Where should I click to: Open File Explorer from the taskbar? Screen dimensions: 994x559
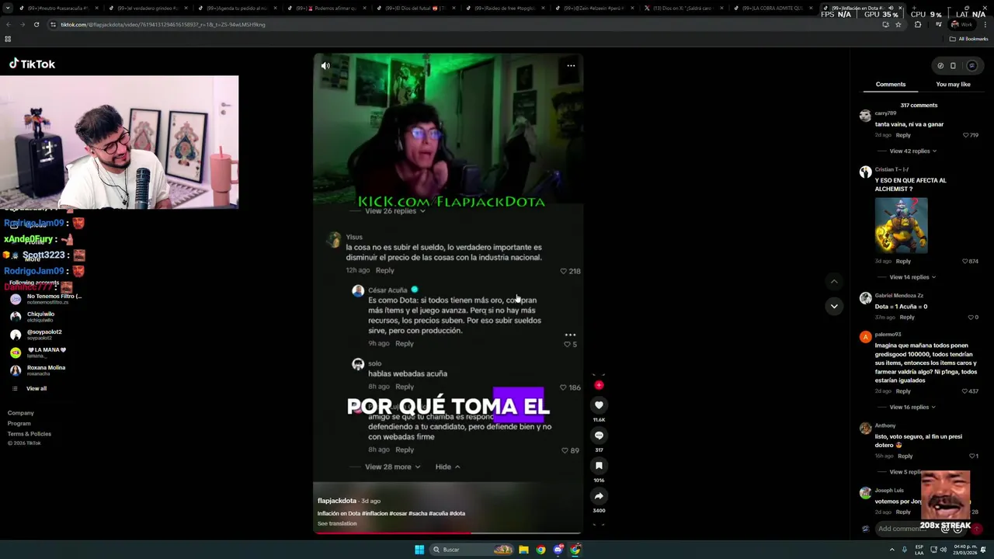coord(524,550)
